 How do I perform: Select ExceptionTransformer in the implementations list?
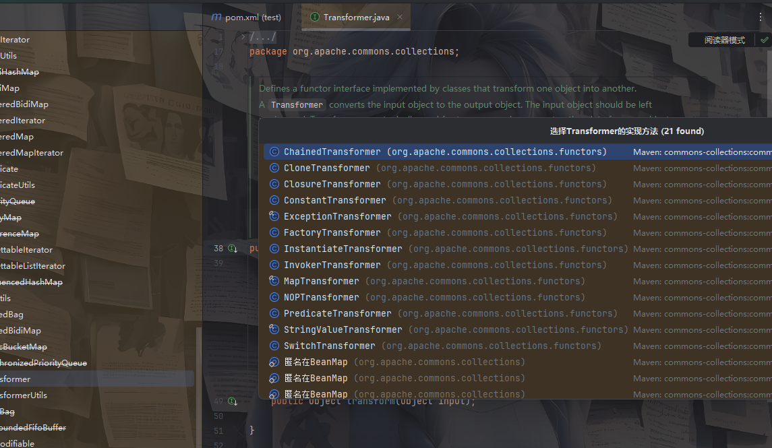tap(518, 217)
